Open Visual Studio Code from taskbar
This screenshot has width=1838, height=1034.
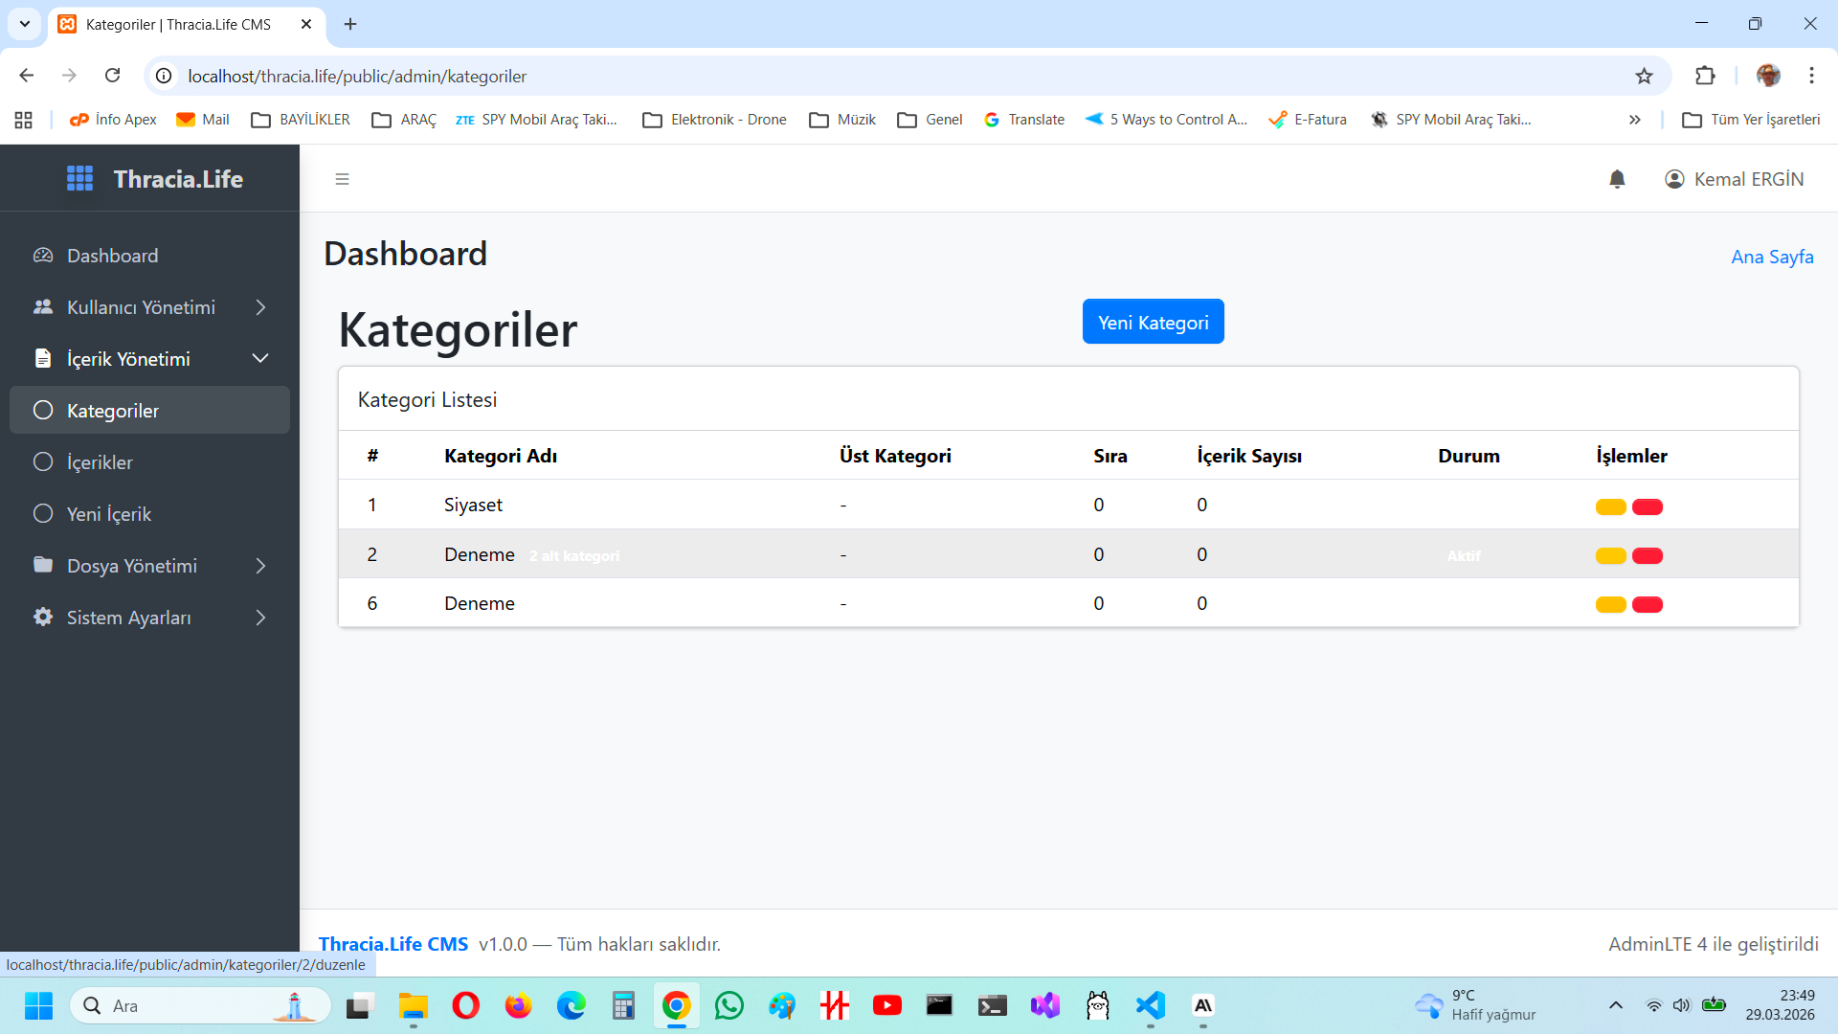point(1151,1005)
